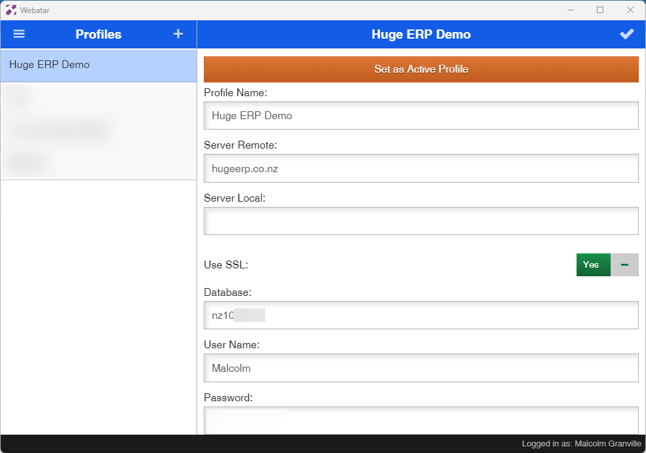This screenshot has height=453, width=646.
Task: Close the Webatar window
Action: pos(630,10)
